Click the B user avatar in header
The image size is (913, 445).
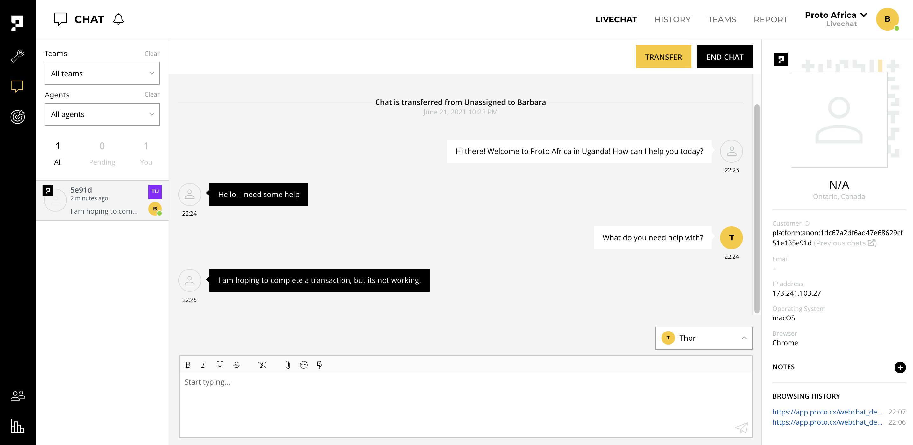887,19
